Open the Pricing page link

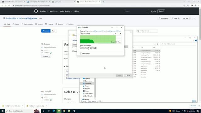pos(76,11)
